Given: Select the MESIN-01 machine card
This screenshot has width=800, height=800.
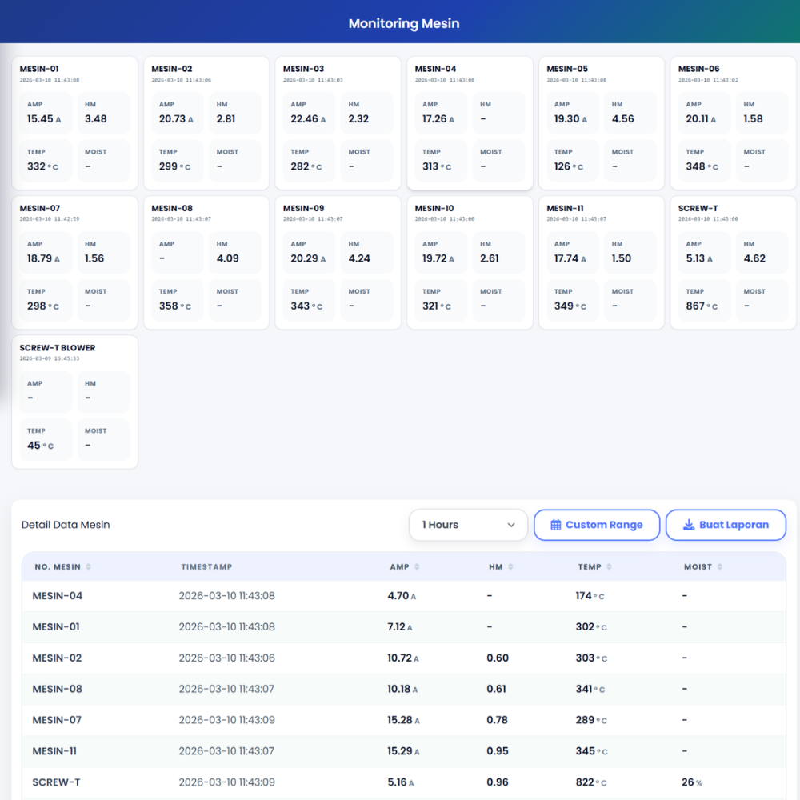Looking at the screenshot, I should [x=74, y=123].
